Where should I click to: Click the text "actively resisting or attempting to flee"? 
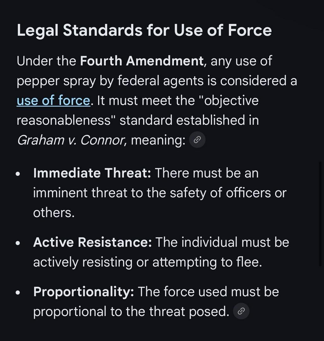coord(147,262)
